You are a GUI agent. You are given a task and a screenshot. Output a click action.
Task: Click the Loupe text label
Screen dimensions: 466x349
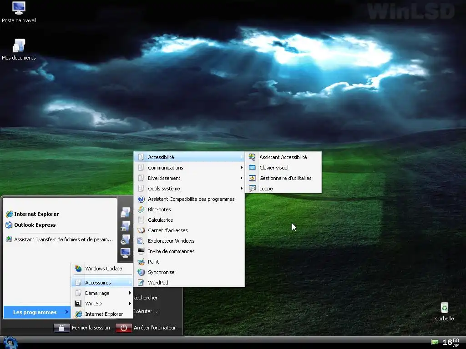click(266, 189)
